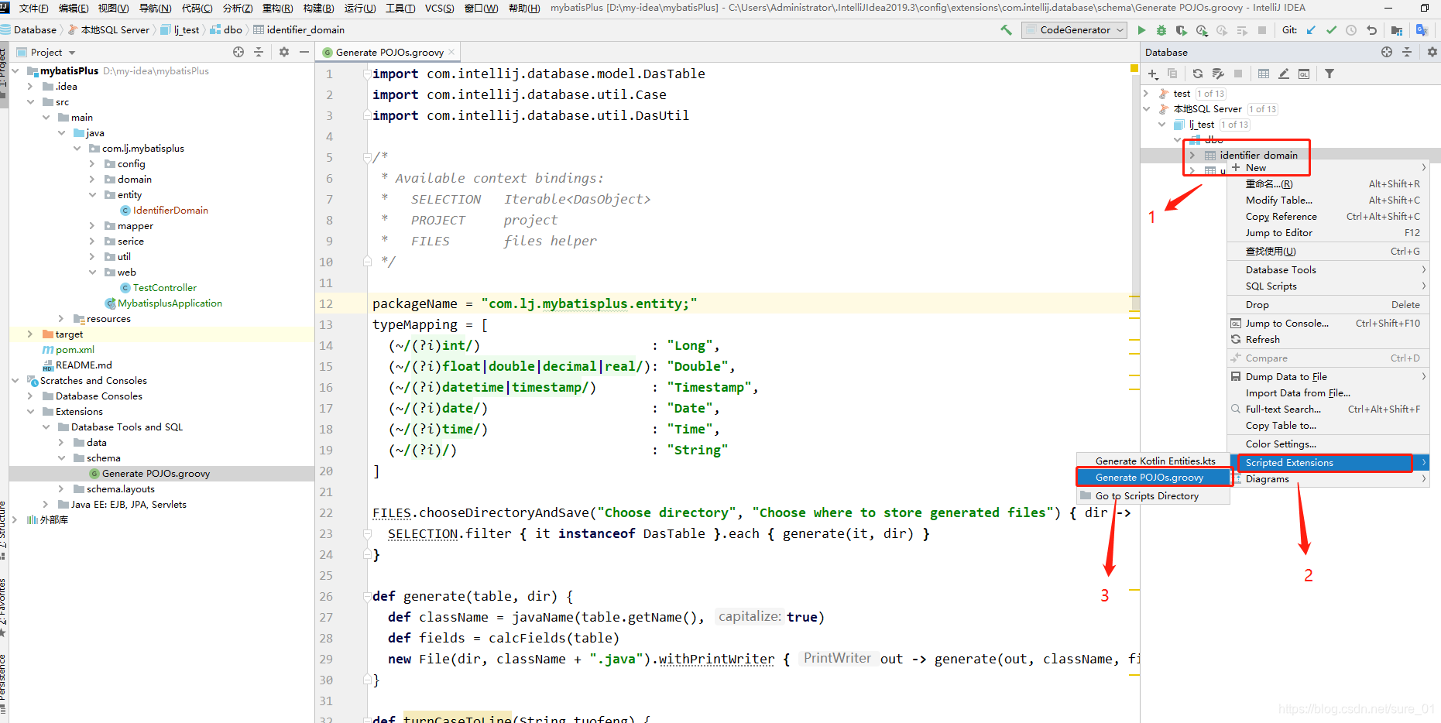Collapse all in Database panel
This screenshot has width=1441, height=723.
1407,52
